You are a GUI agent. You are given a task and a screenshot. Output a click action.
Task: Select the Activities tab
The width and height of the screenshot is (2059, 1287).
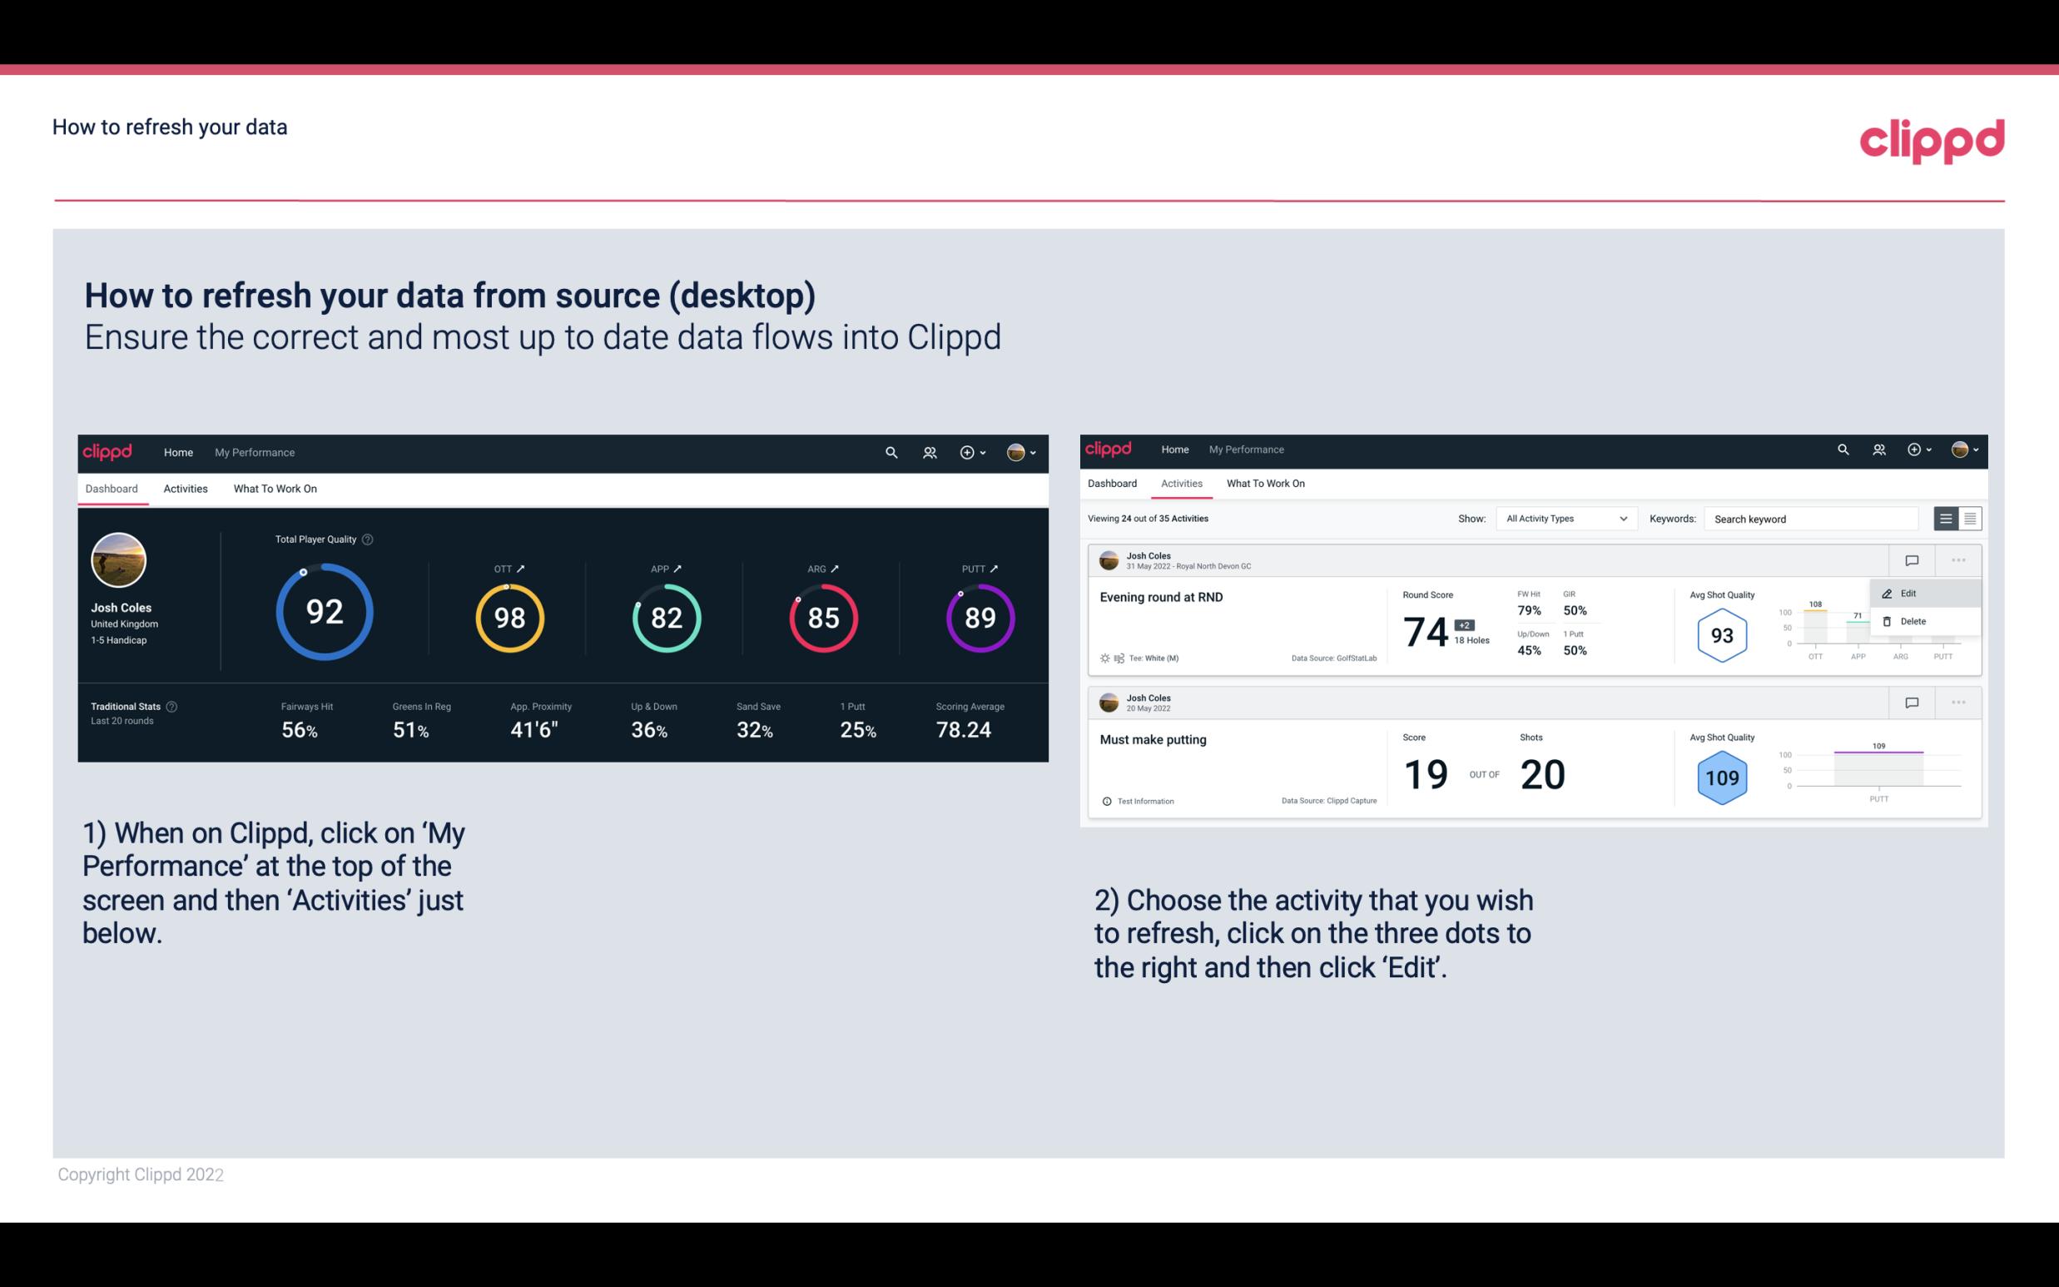pos(184,488)
